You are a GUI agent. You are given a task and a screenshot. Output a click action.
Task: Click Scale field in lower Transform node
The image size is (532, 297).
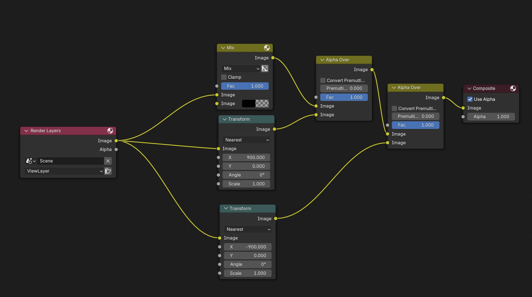(x=248, y=273)
